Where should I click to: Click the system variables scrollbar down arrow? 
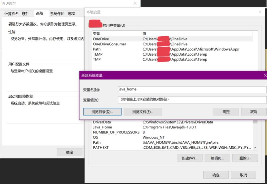point(255,147)
